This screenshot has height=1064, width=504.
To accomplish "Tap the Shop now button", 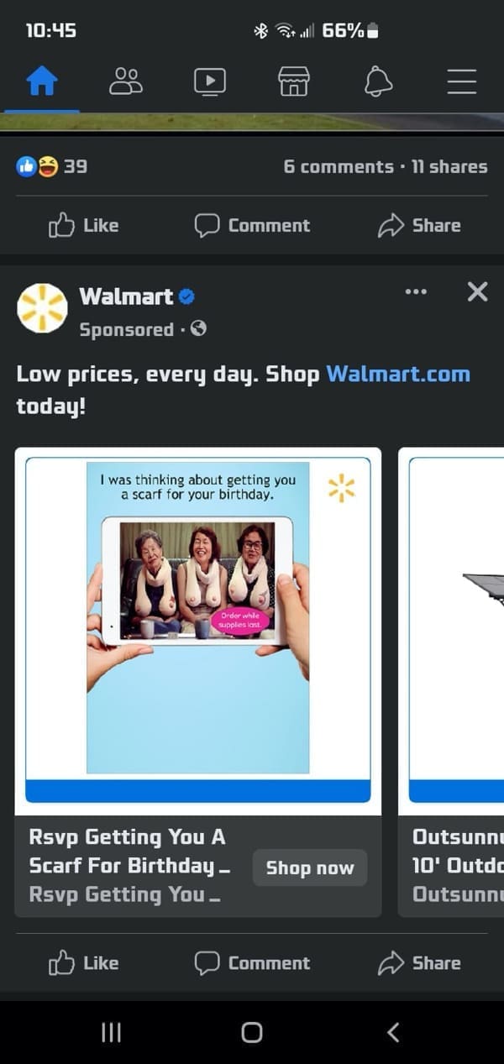I will (310, 867).
